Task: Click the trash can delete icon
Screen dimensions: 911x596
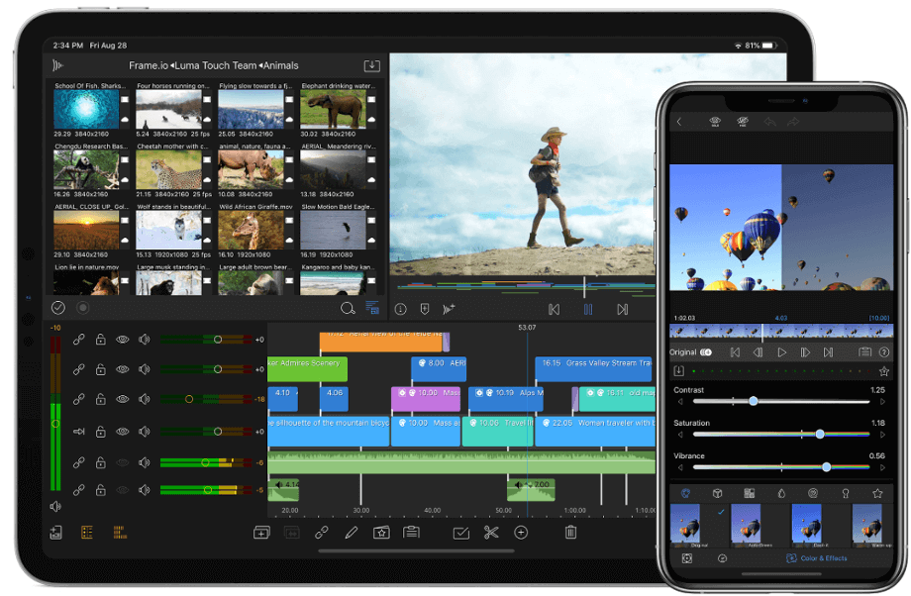Action: (570, 533)
